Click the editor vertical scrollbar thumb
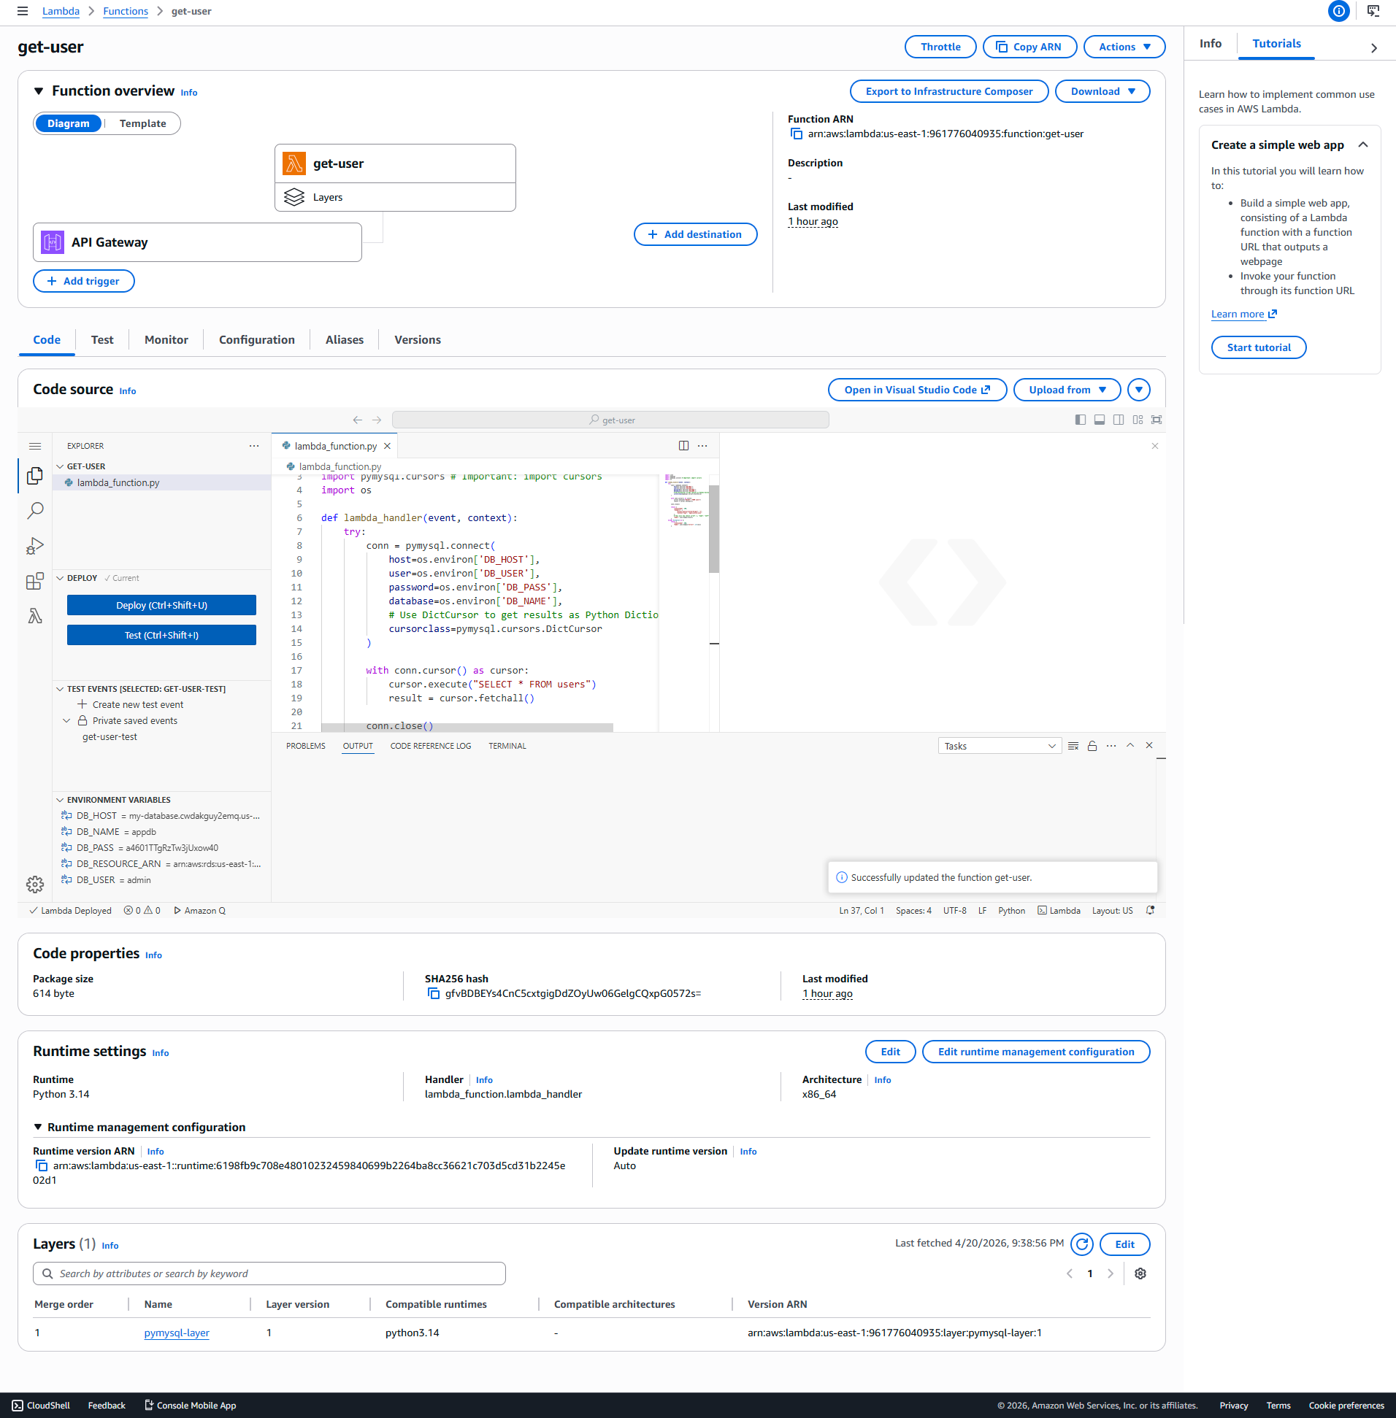The image size is (1396, 1418). point(713,529)
